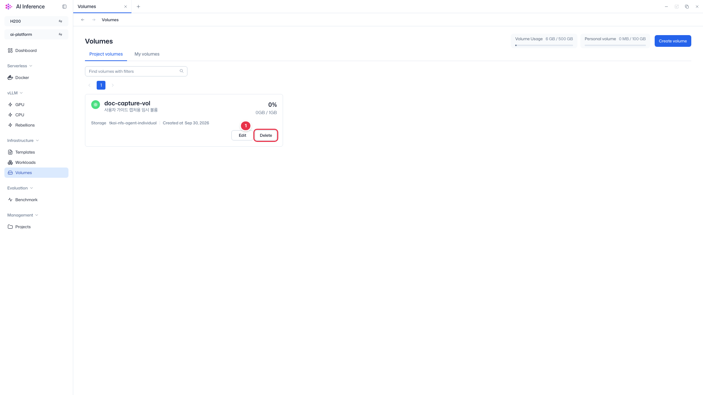Navigate back with the left arrow
Screen dimensions: 703x395
coord(83,20)
